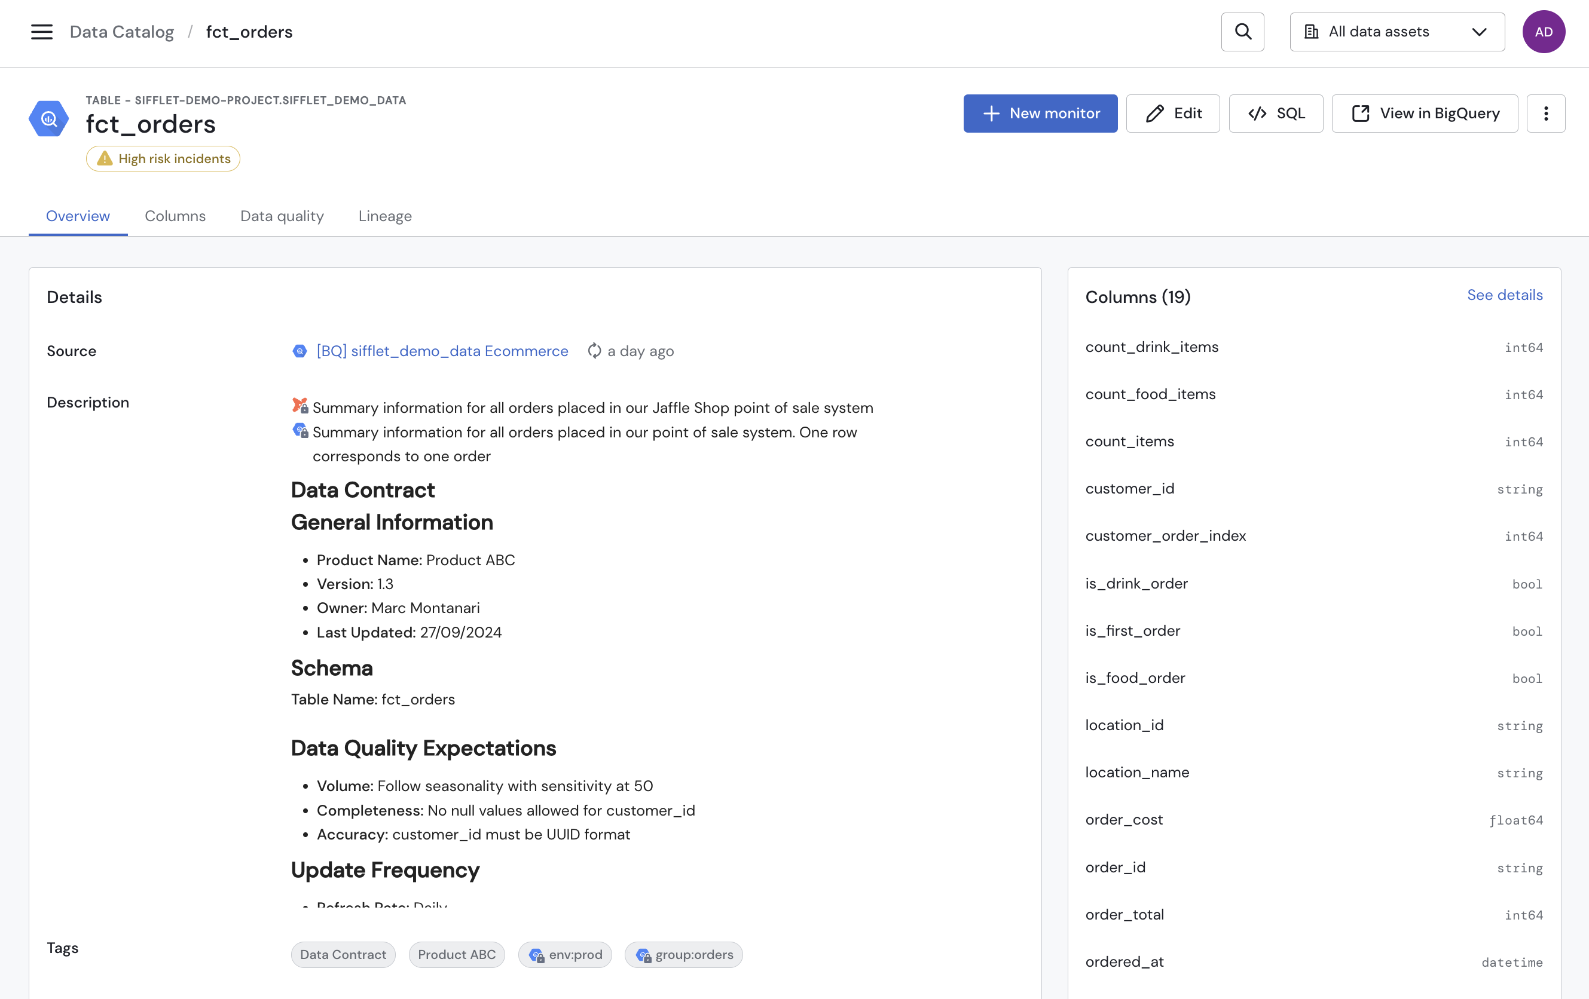This screenshot has height=999, width=1589.
Task: Click the Product ABC tag
Action: pos(457,955)
